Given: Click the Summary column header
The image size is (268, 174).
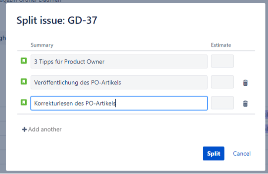Looking at the screenshot, I should tap(42, 45).
